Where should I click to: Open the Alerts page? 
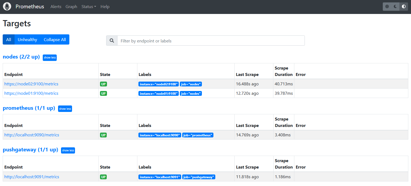point(56,6)
